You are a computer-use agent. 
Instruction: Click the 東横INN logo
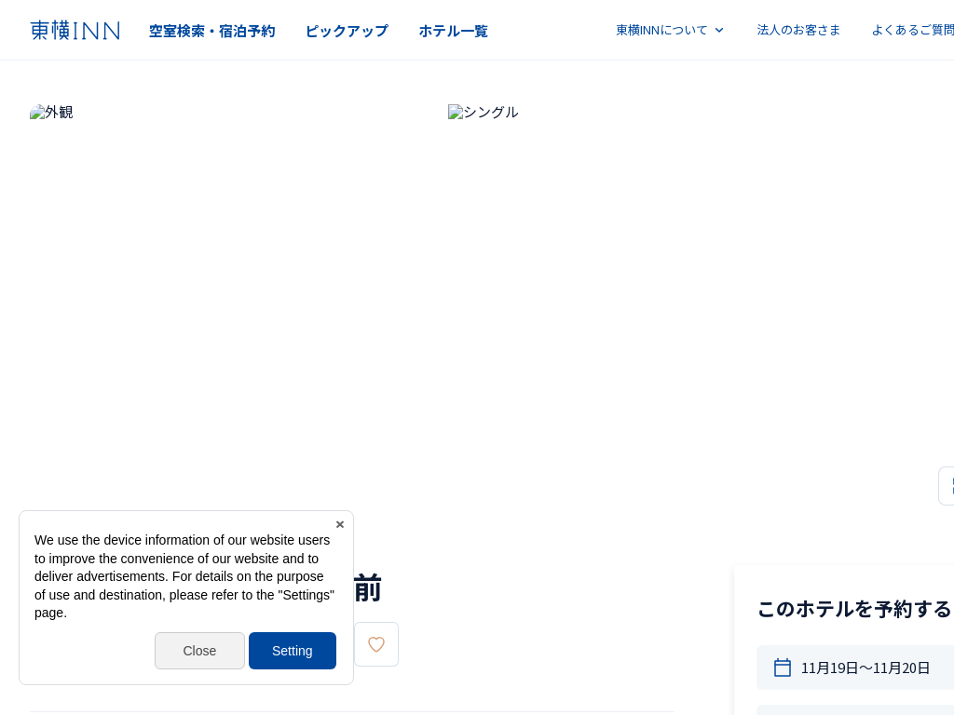pos(75,30)
